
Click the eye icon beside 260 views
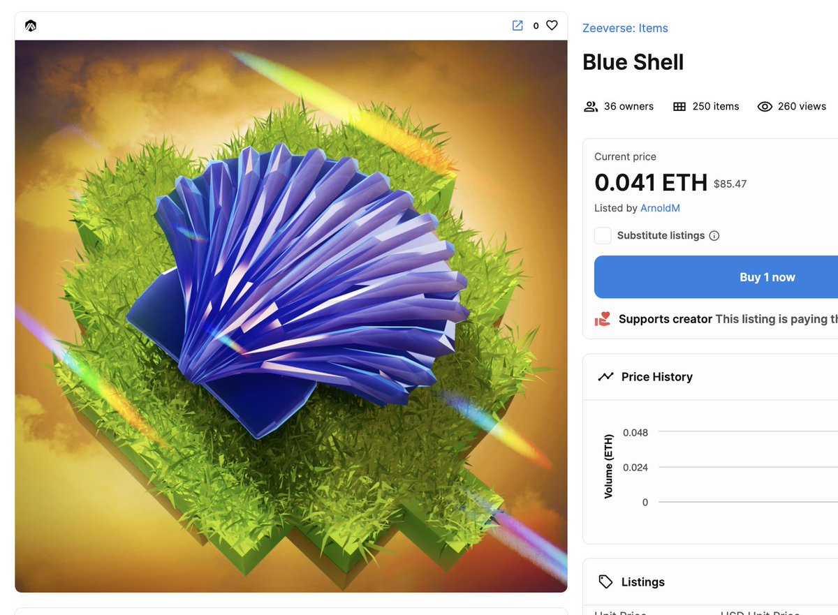point(765,107)
